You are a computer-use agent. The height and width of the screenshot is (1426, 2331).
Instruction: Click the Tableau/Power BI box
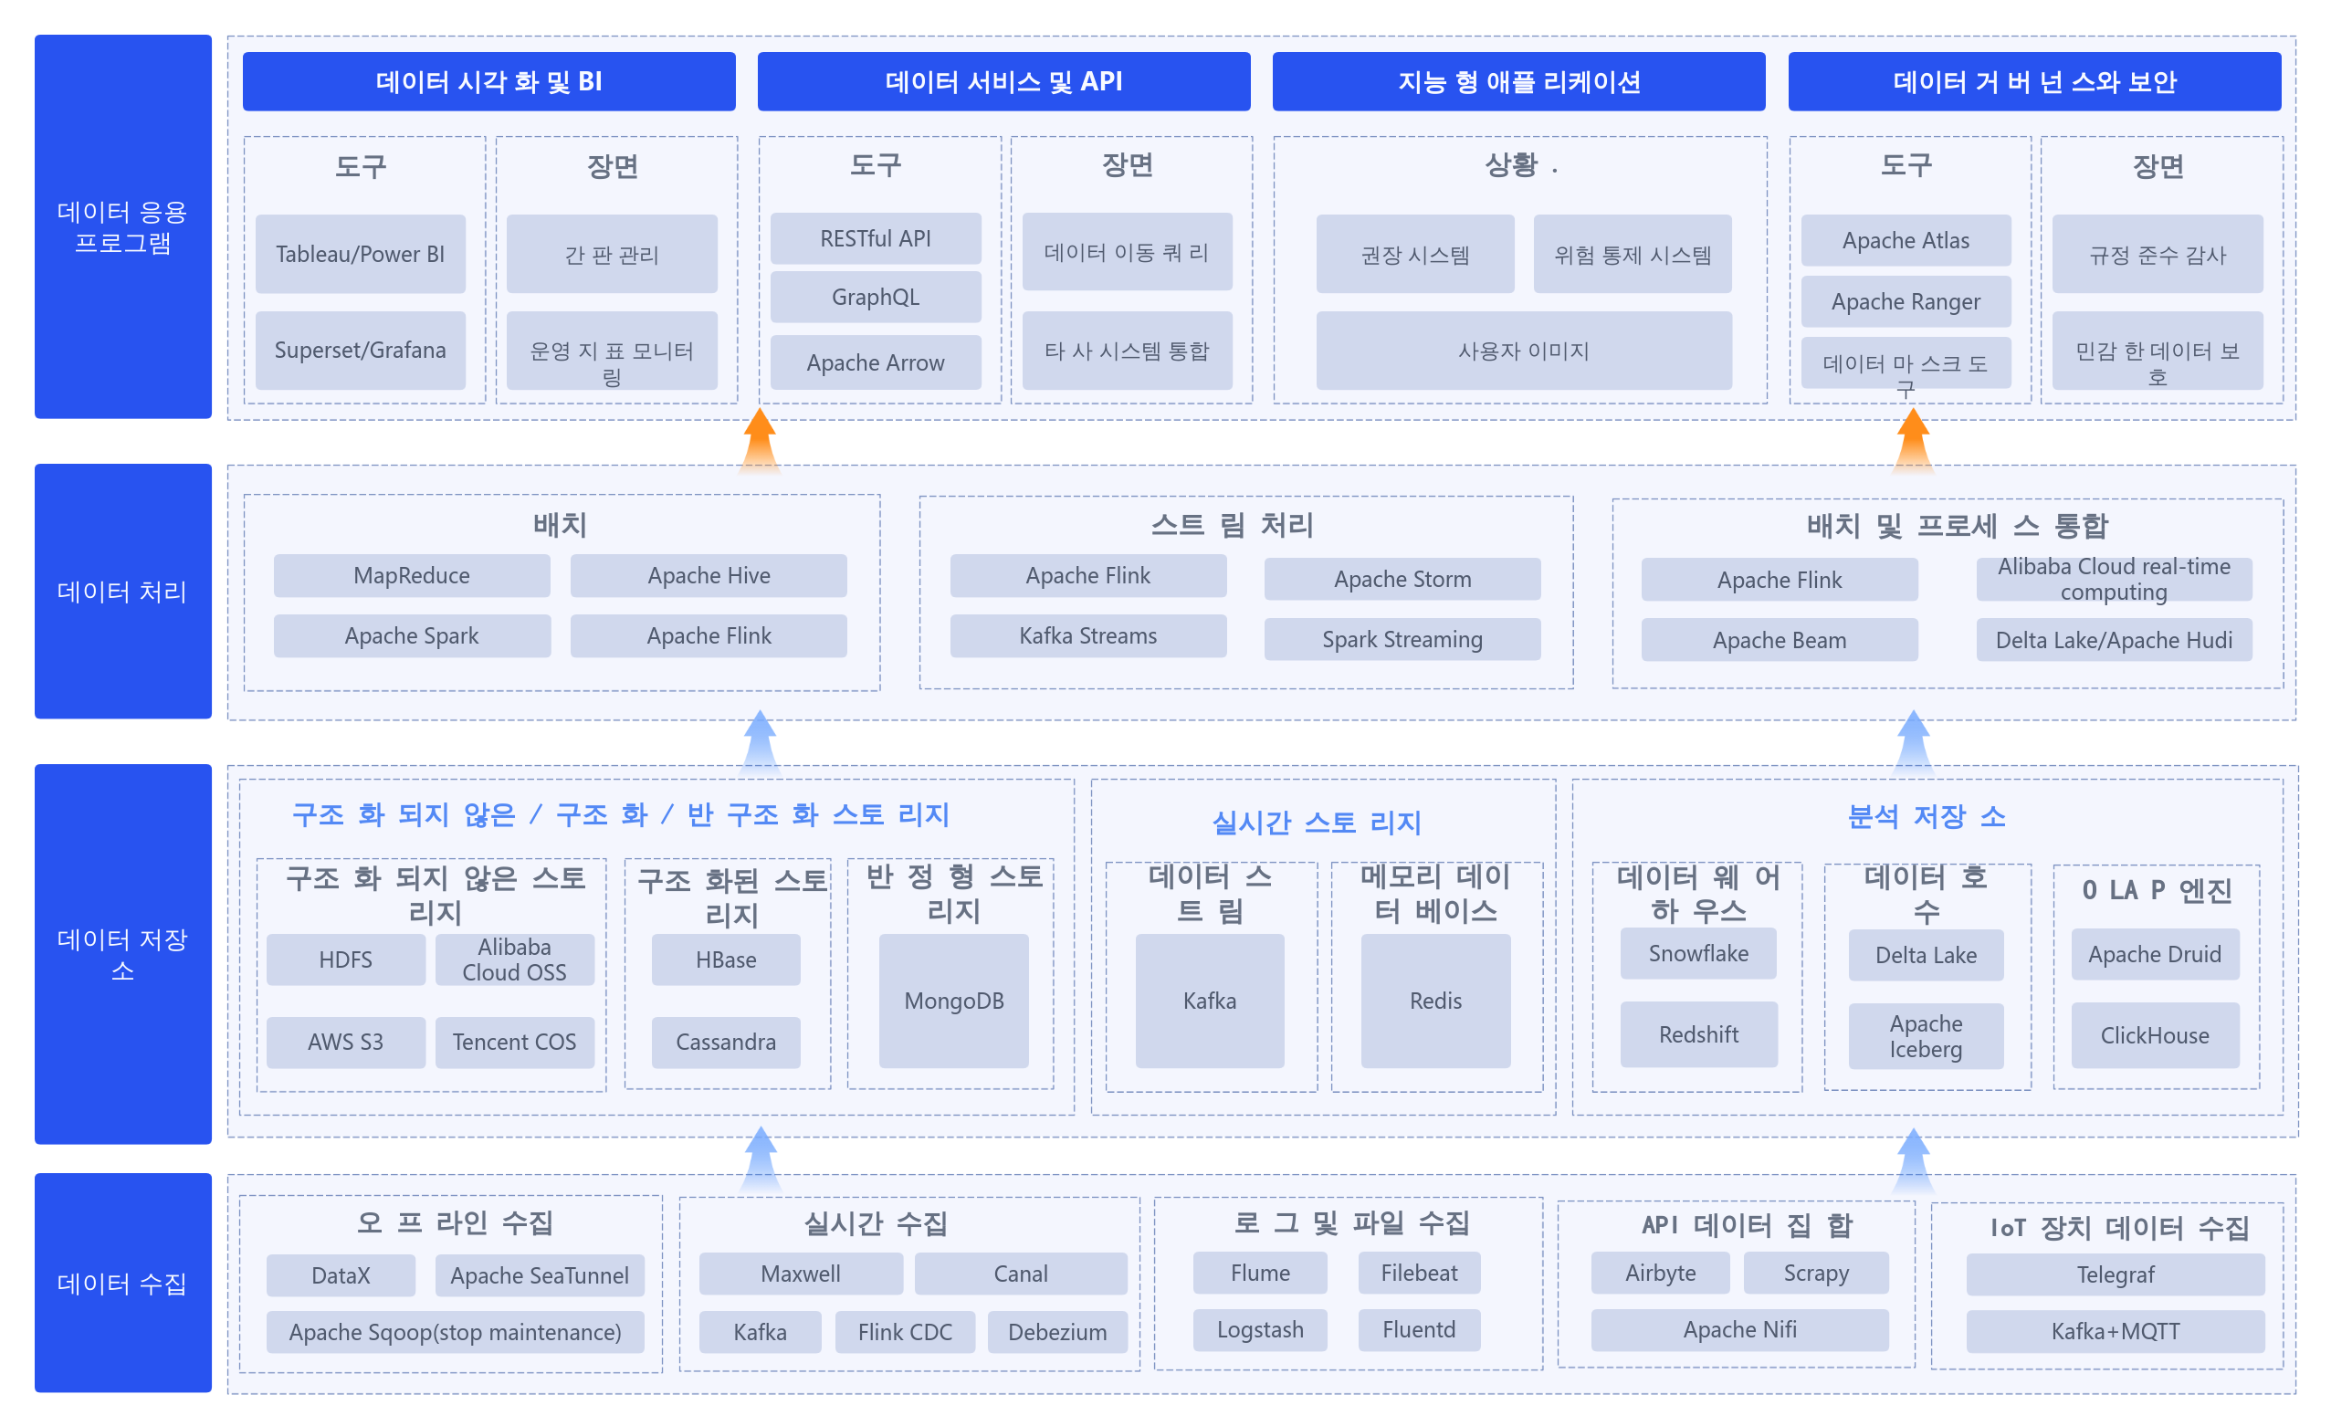pyautogui.click(x=361, y=254)
